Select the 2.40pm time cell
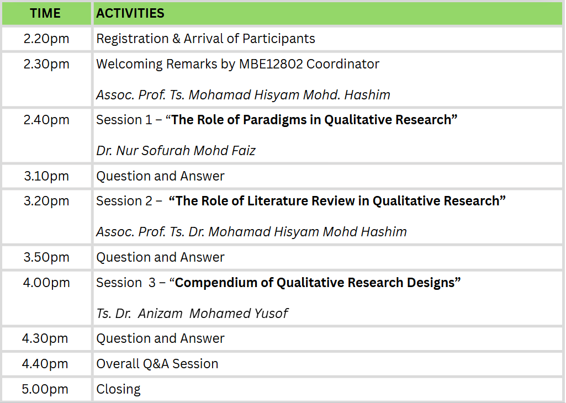Viewport: 566px width, 403px height. (x=46, y=120)
